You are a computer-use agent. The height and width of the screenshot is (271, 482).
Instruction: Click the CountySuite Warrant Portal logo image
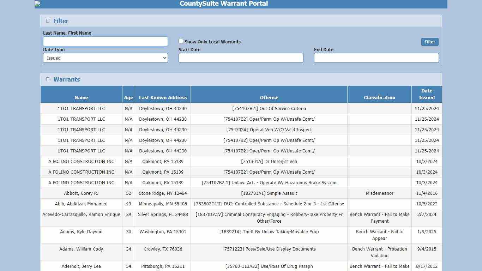pos(37,4)
